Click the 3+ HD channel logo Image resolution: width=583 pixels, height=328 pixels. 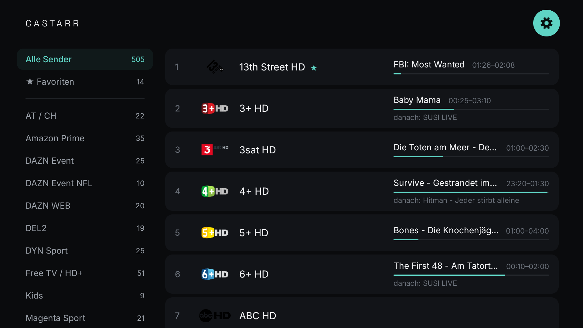coord(215,108)
